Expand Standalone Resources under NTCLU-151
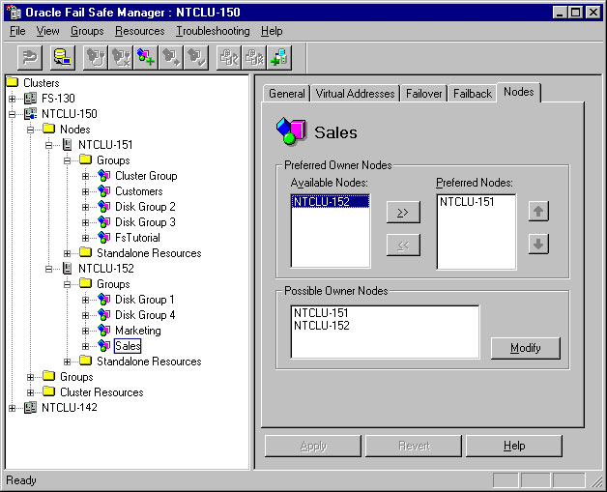This screenshot has height=492, width=607. (x=67, y=253)
